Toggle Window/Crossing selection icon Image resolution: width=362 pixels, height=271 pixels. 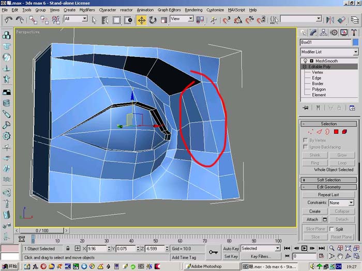point(128,20)
